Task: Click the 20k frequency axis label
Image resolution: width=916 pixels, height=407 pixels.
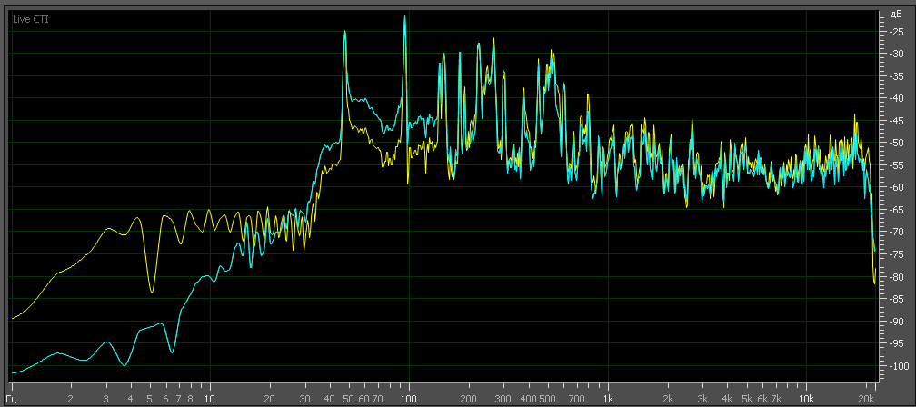Action: point(867,399)
